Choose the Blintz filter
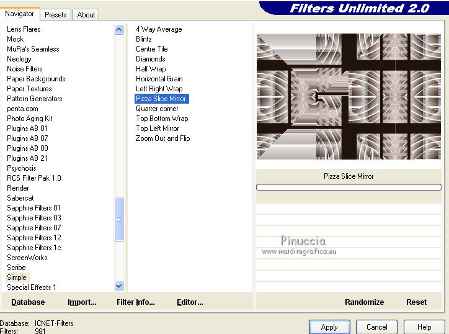This screenshot has width=449, height=334. pyautogui.click(x=144, y=39)
